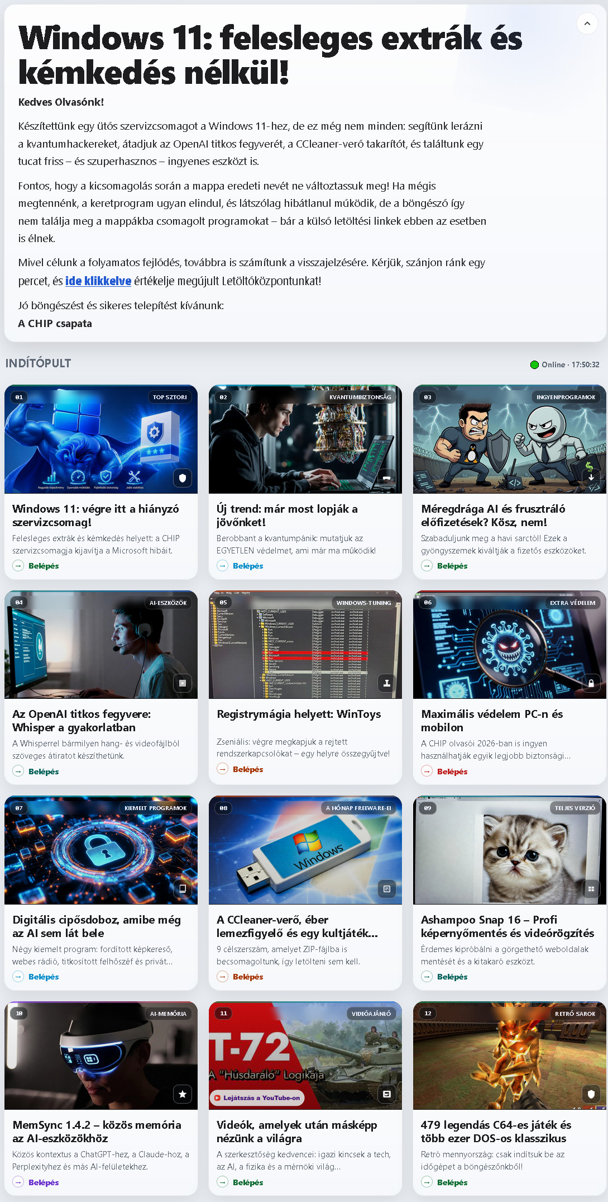This screenshot has height=1202, width=608.
Task: Click the 'RETRÓ SAROK' category tag
Action: click(575, 1014)
